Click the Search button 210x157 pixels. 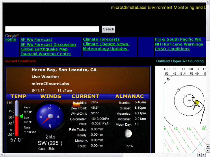point(108,29)
